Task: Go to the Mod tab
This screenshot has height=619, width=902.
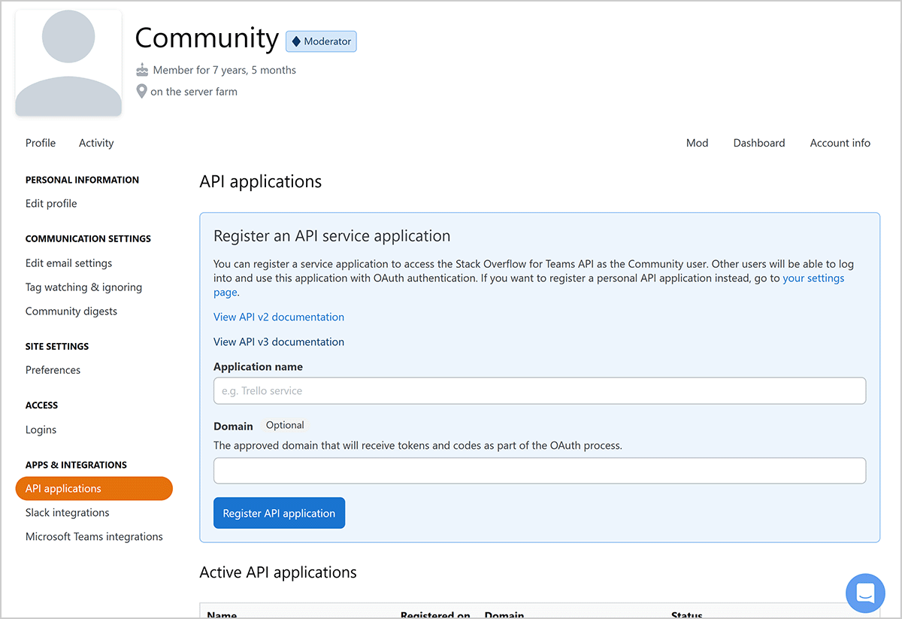Action: [x=697, y=143]
